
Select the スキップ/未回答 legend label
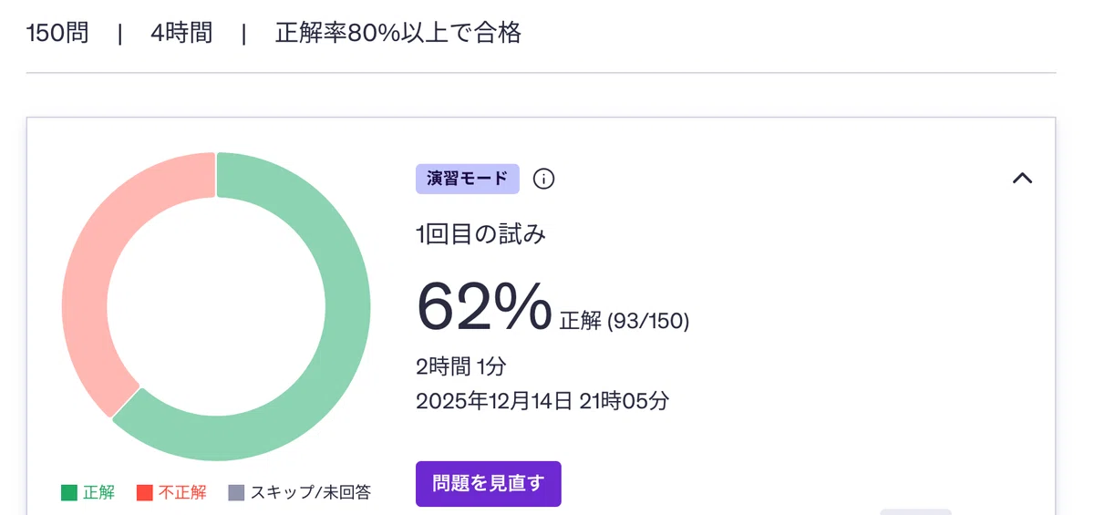(311, 493)
